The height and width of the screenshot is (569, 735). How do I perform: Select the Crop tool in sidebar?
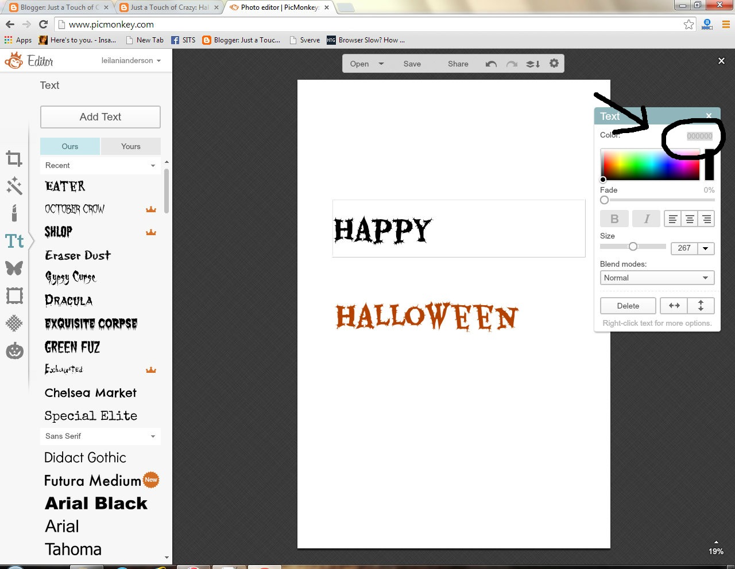pyautogui.click(x=14, y=158)
